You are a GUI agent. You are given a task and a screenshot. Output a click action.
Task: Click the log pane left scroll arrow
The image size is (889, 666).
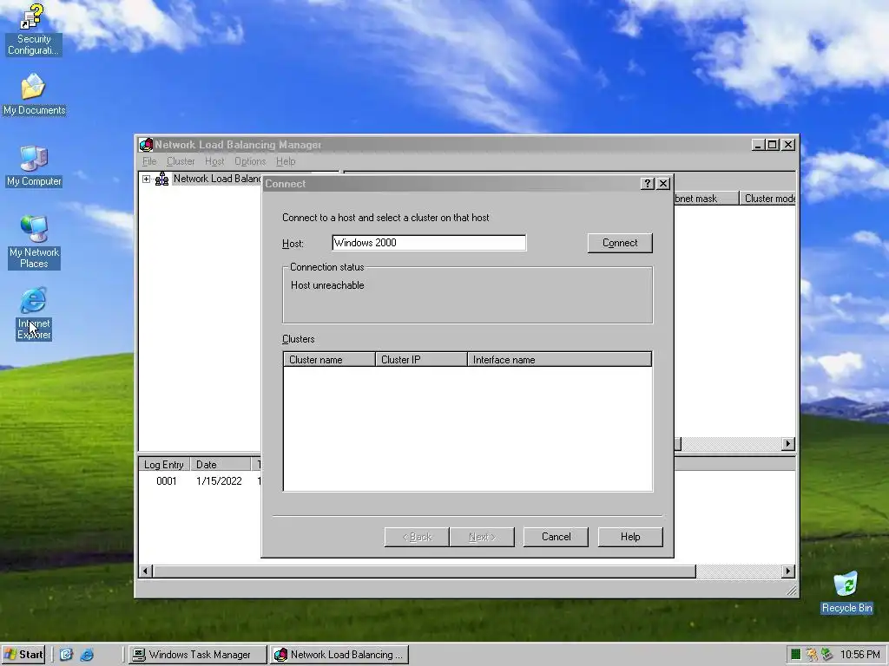(x=145, y=571)
